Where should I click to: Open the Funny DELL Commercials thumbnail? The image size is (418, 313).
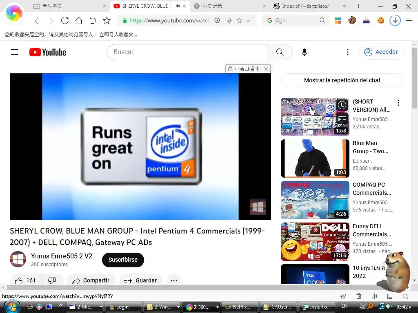(315, 241)
